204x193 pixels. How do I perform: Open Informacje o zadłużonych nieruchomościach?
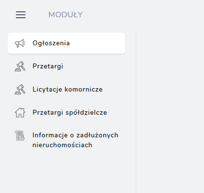click(x=66, y=140)
